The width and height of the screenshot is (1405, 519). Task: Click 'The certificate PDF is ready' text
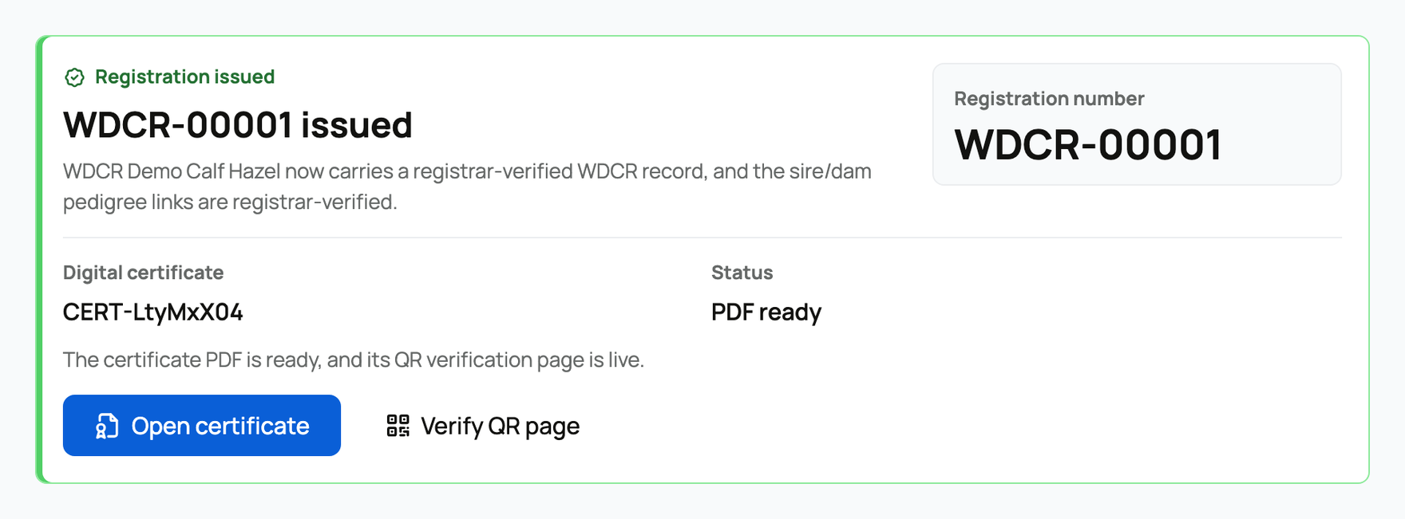[192, 360]
